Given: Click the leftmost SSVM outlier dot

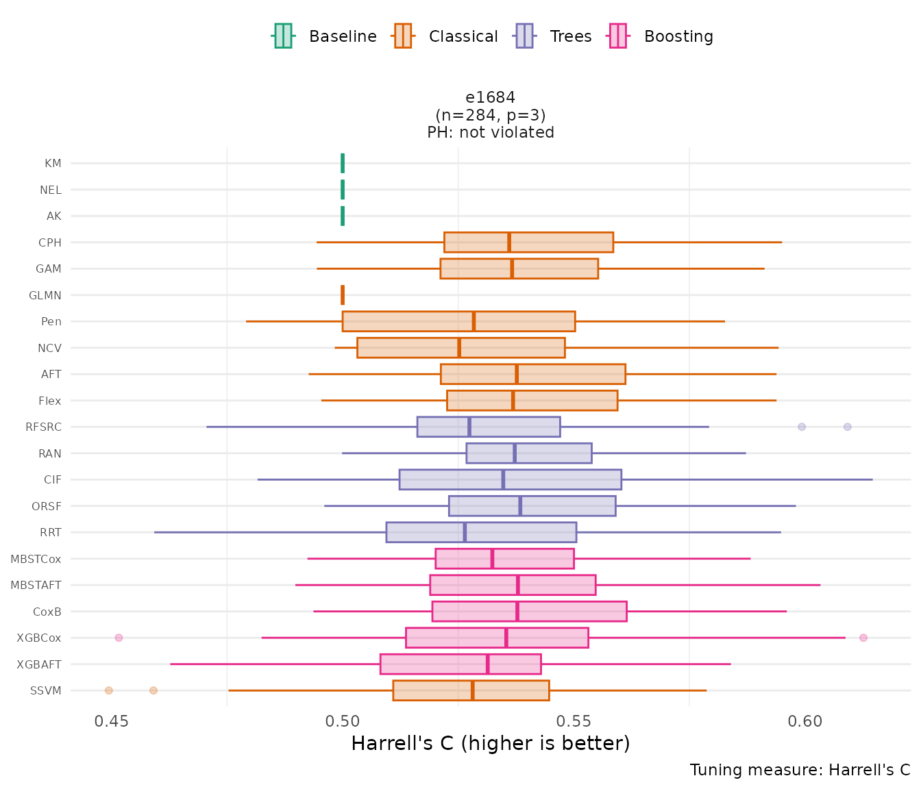Looking at the screenshot, I should pyautogui.click(x=109, y=690).
